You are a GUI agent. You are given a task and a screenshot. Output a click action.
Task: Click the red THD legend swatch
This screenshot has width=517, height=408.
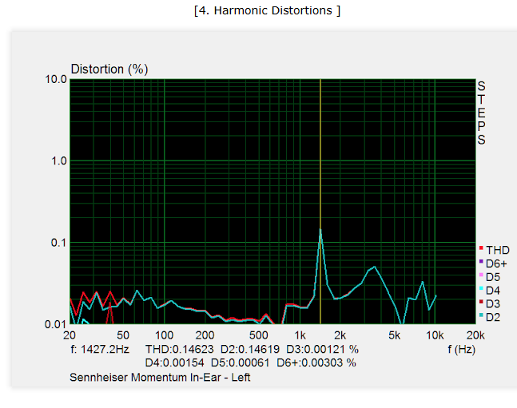click(481, 248)
